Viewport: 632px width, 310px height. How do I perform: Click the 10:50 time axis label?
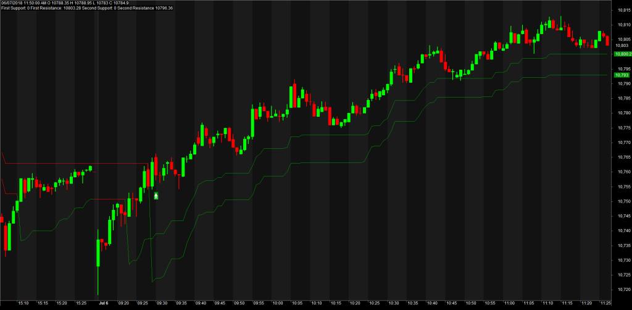point(471,303)
